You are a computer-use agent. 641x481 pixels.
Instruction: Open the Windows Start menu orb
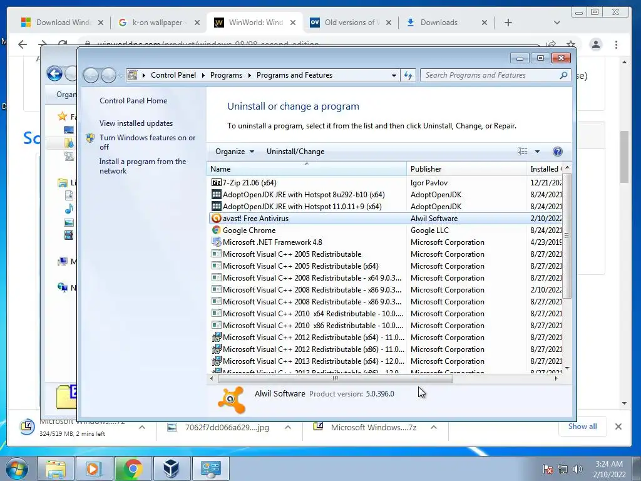pos(17,468)
